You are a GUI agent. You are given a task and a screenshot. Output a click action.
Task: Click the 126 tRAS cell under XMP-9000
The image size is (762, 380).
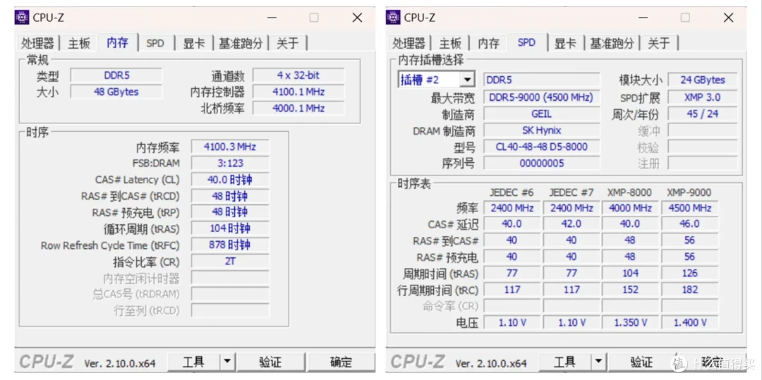[x=689, y=274]
